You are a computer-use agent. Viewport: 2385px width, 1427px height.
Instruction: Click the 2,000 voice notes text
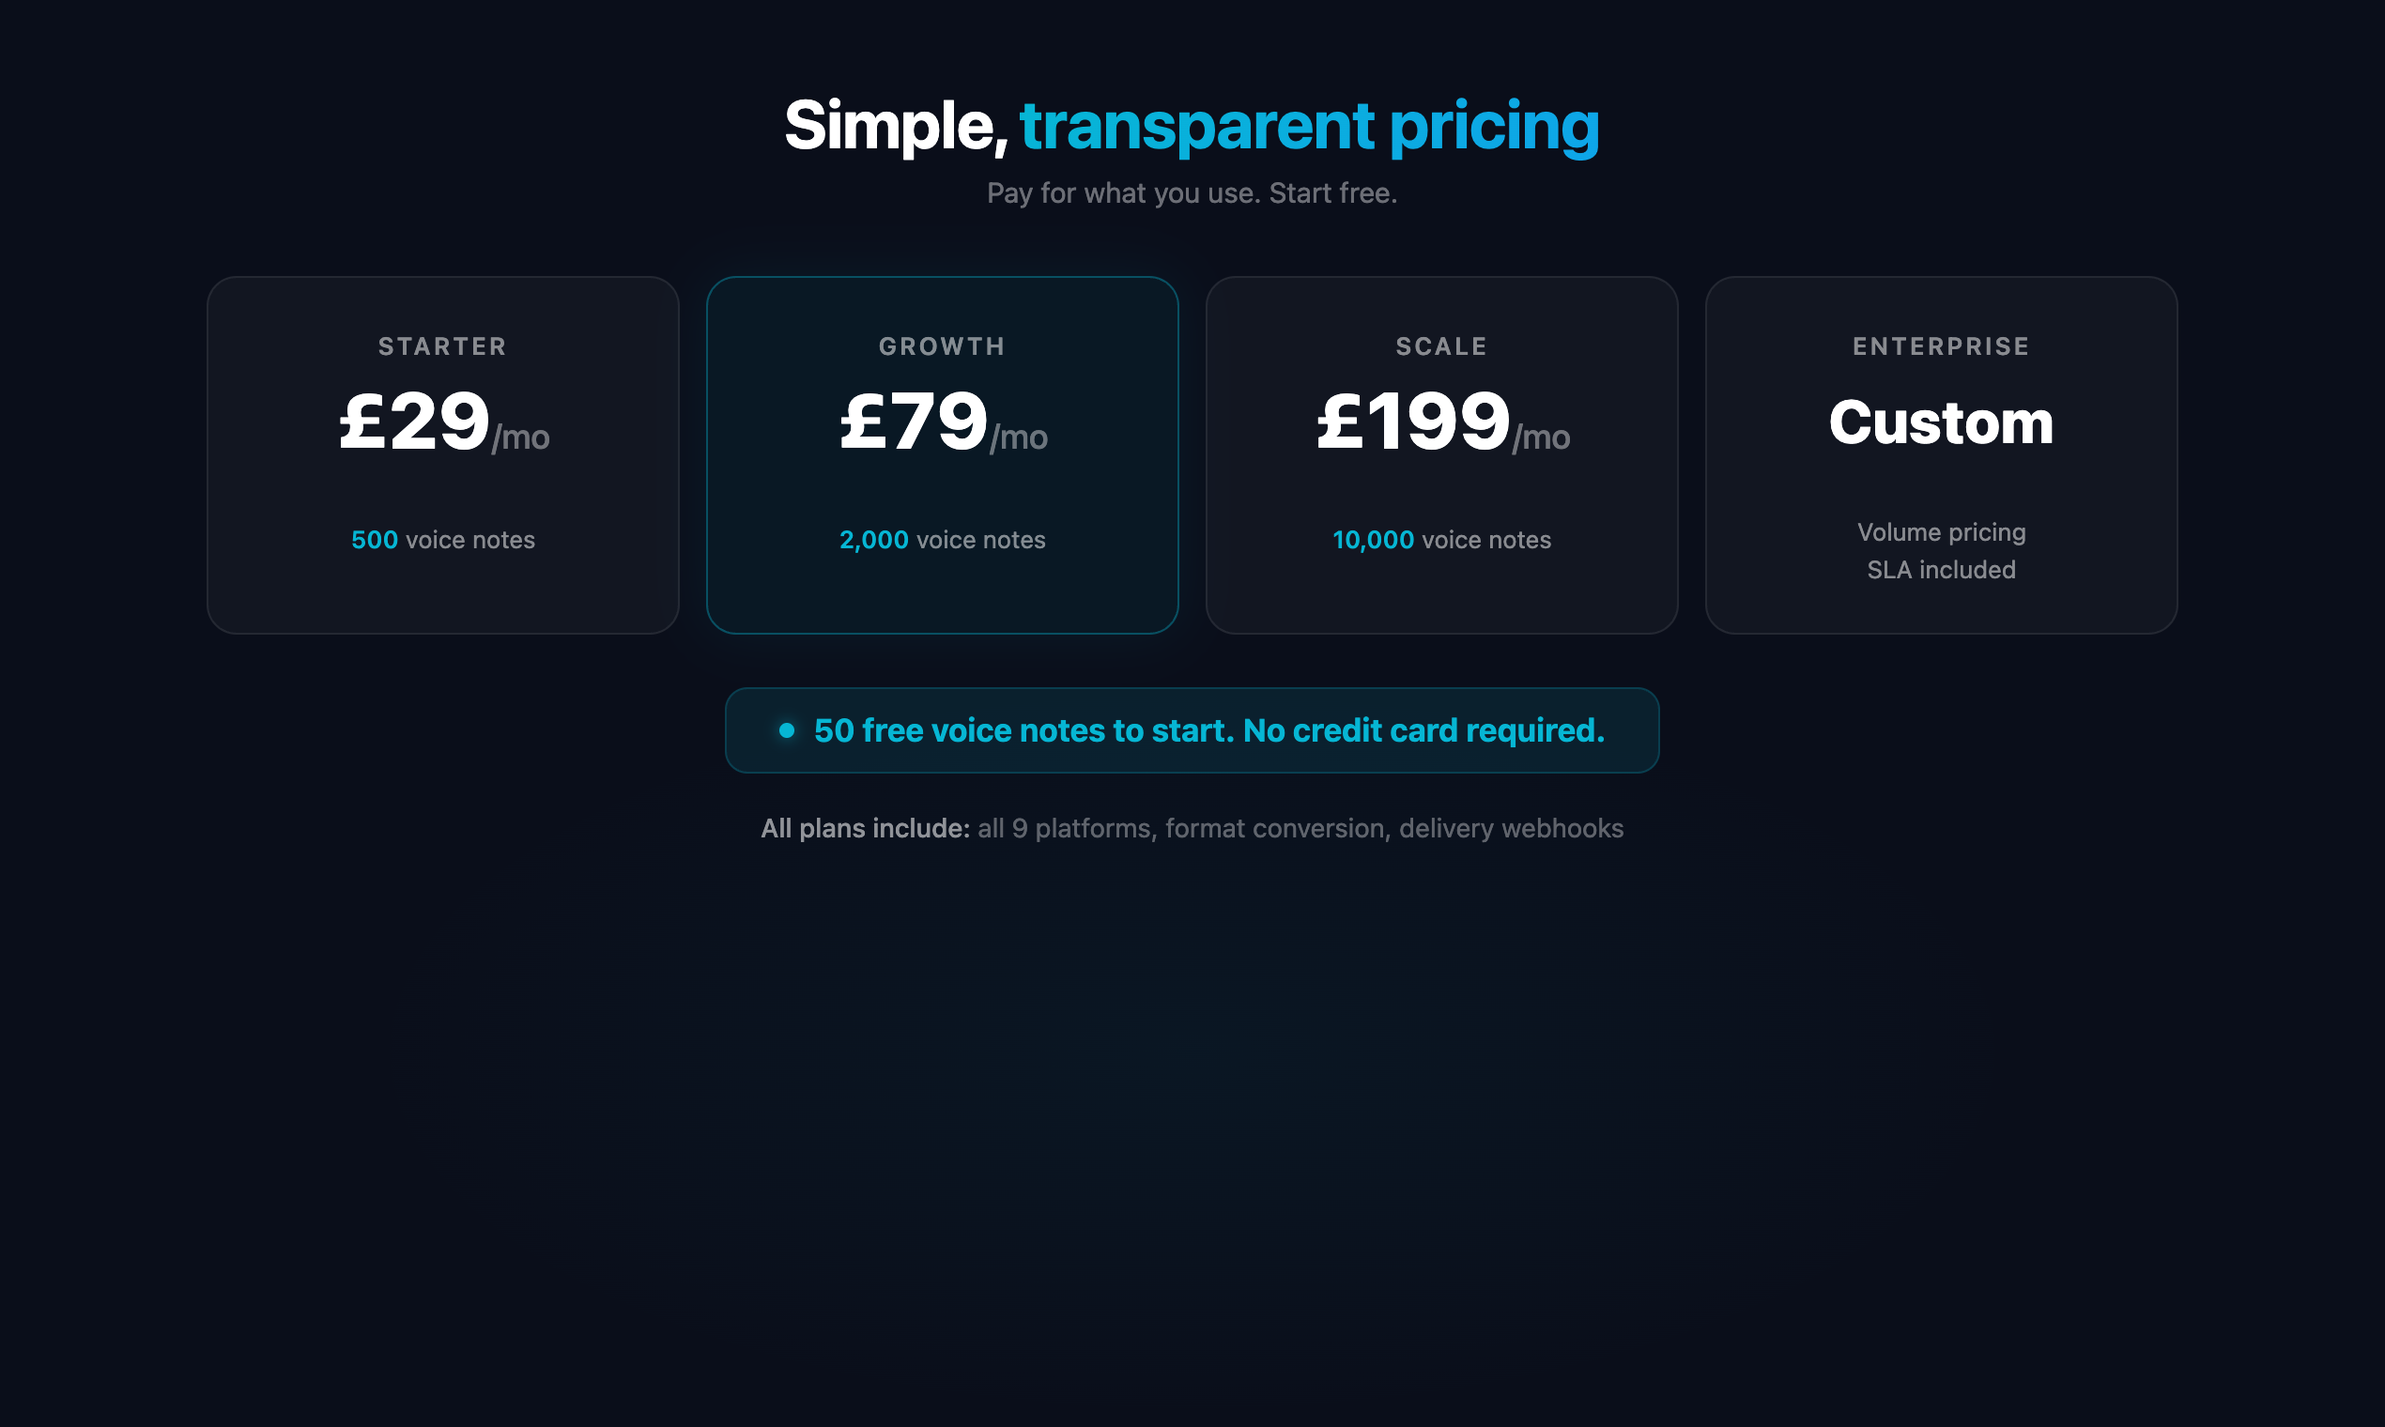(942, 540)
